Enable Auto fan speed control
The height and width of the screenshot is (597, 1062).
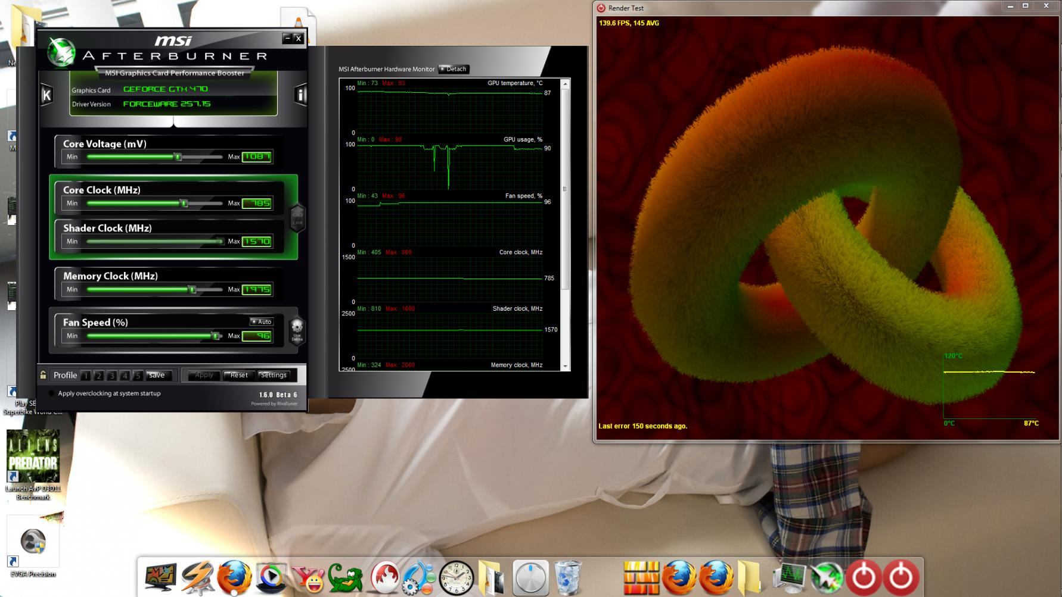[x=261, y=321]
